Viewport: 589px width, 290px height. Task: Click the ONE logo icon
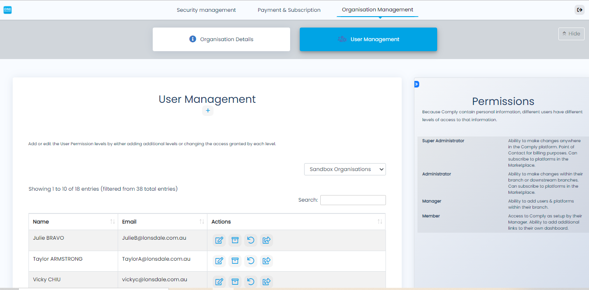pyautogui.click(x=7, y=10)
